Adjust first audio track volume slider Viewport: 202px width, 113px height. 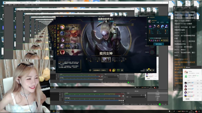pyautogui.click(x=92, y=96)
